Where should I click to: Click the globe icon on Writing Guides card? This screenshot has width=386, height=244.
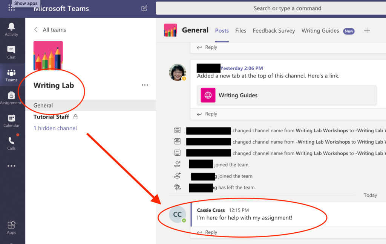coord(208,95)
